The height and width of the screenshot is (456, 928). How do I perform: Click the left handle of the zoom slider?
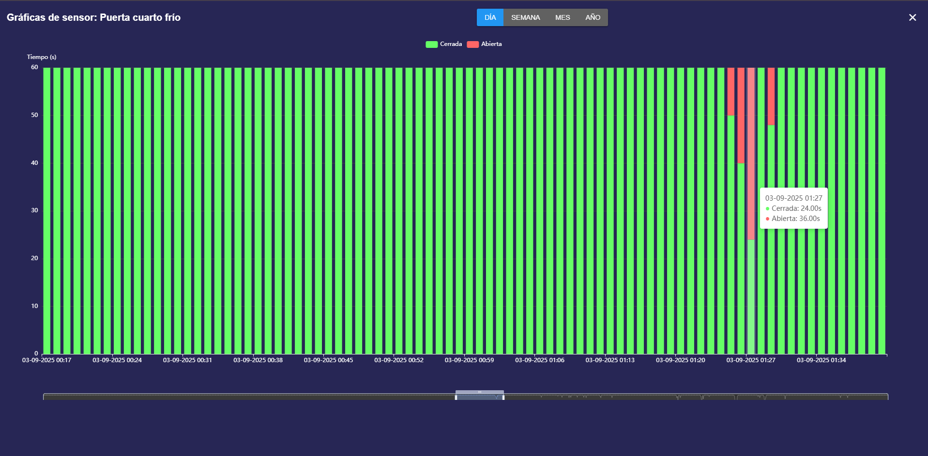pos(456,397)
